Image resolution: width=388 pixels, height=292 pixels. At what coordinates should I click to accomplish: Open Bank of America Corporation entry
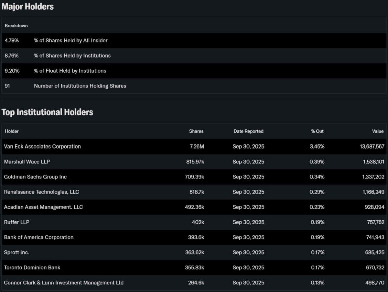(x=38, y=237)
